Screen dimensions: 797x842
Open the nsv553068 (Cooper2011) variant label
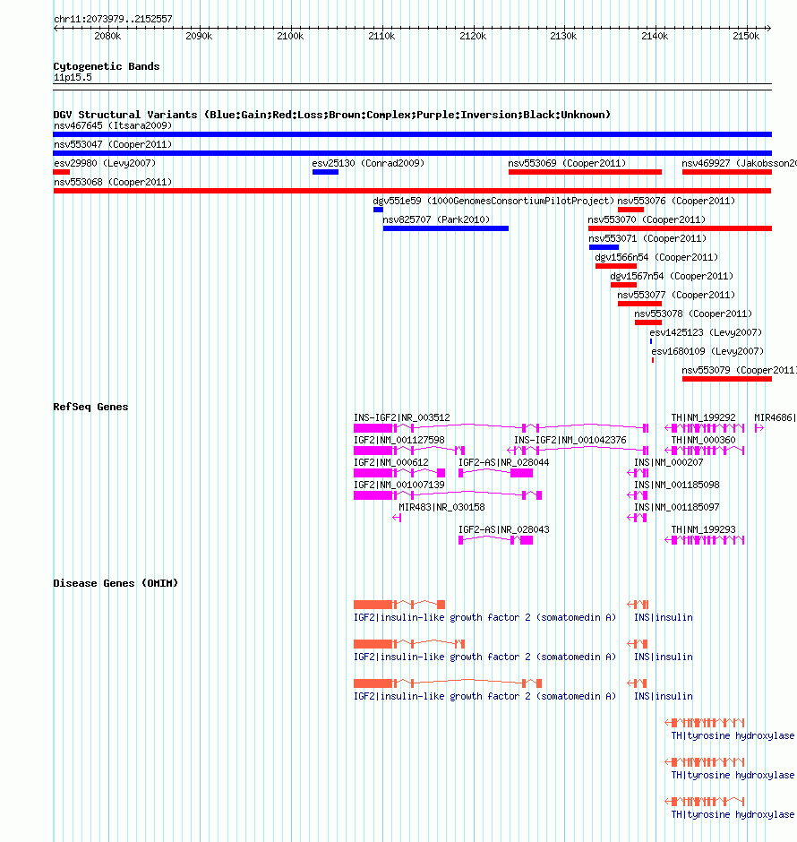click(x=113, y=182)
